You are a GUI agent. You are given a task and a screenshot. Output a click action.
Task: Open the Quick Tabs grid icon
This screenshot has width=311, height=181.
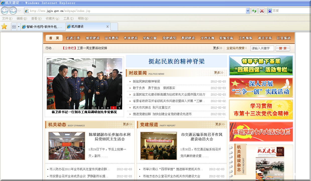[x=14, y=27]
